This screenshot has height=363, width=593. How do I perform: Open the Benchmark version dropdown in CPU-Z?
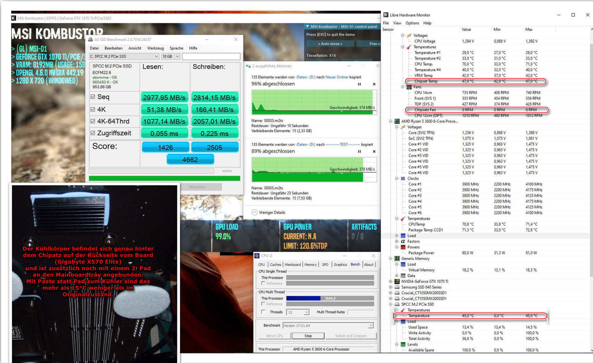[328, 326]
